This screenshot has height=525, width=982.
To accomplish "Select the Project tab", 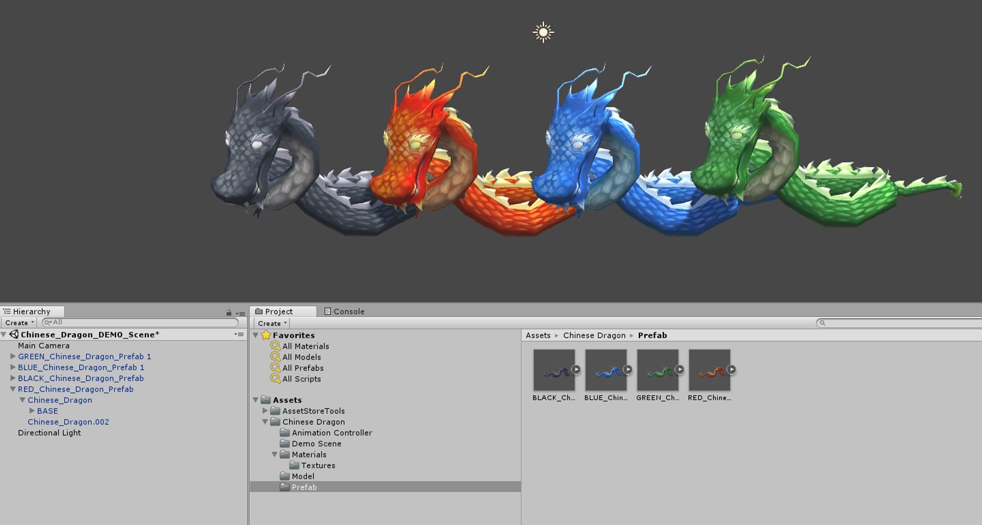I will coord(283,311).
